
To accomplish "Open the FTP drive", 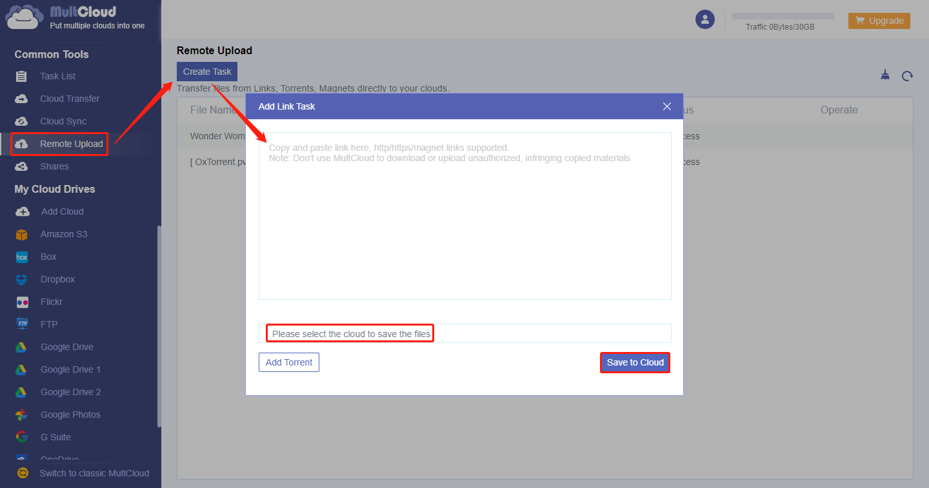I will pyautogui.click(x=49, y=324).
